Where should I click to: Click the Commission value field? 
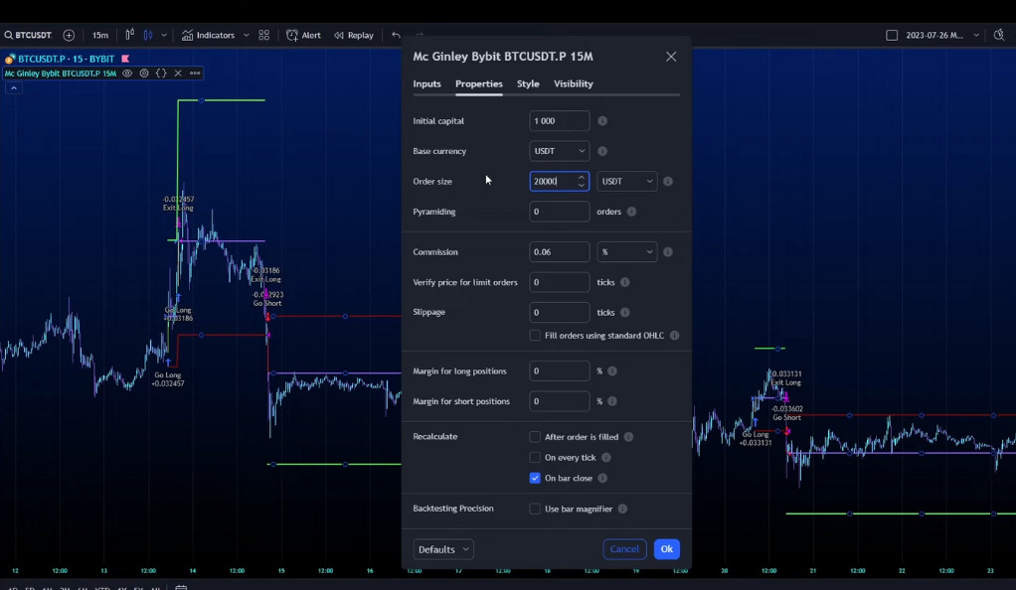pyautogui.click(x=559, y=252)
